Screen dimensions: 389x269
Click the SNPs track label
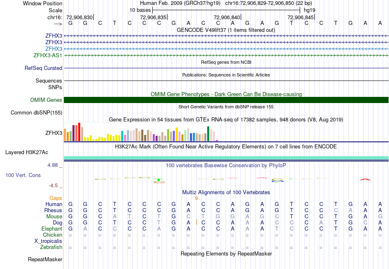point(55,87)
